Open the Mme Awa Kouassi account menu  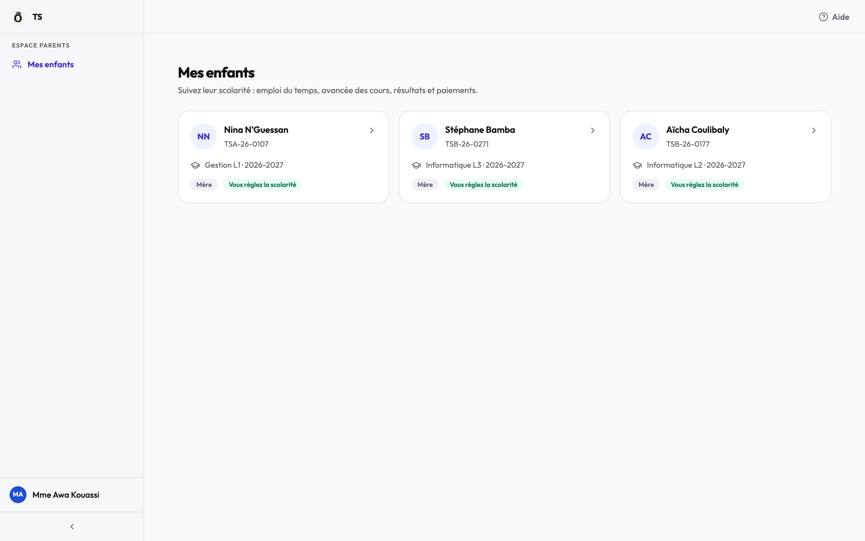click(x=72, y=494)
